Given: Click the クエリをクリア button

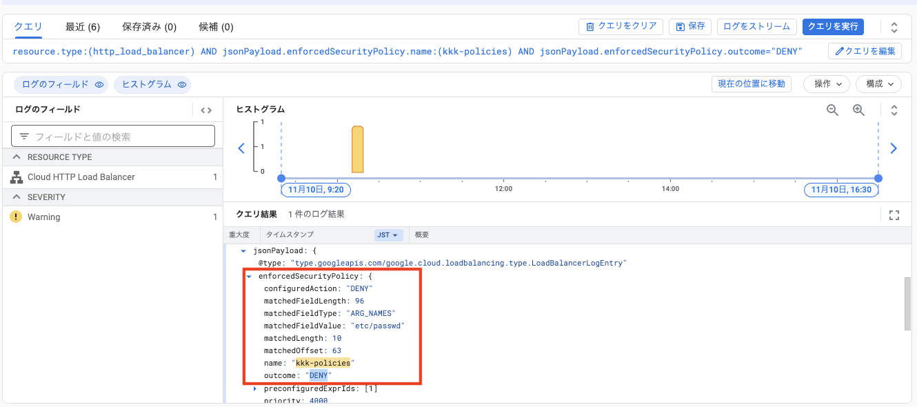Looking at the screenshot, I should pos(621,26).
